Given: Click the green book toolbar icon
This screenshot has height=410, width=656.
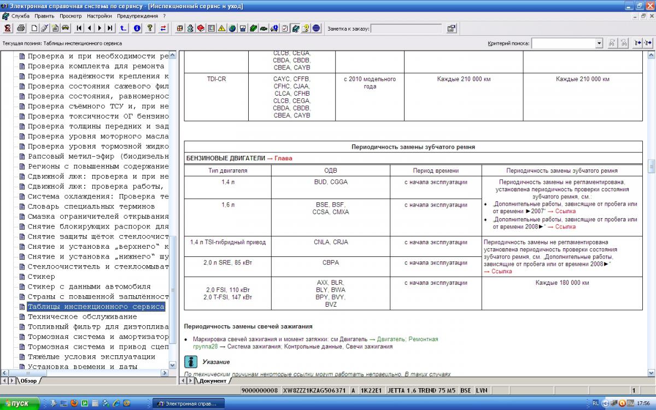Looking at the screenshot, I should click(x=253, y=28).
